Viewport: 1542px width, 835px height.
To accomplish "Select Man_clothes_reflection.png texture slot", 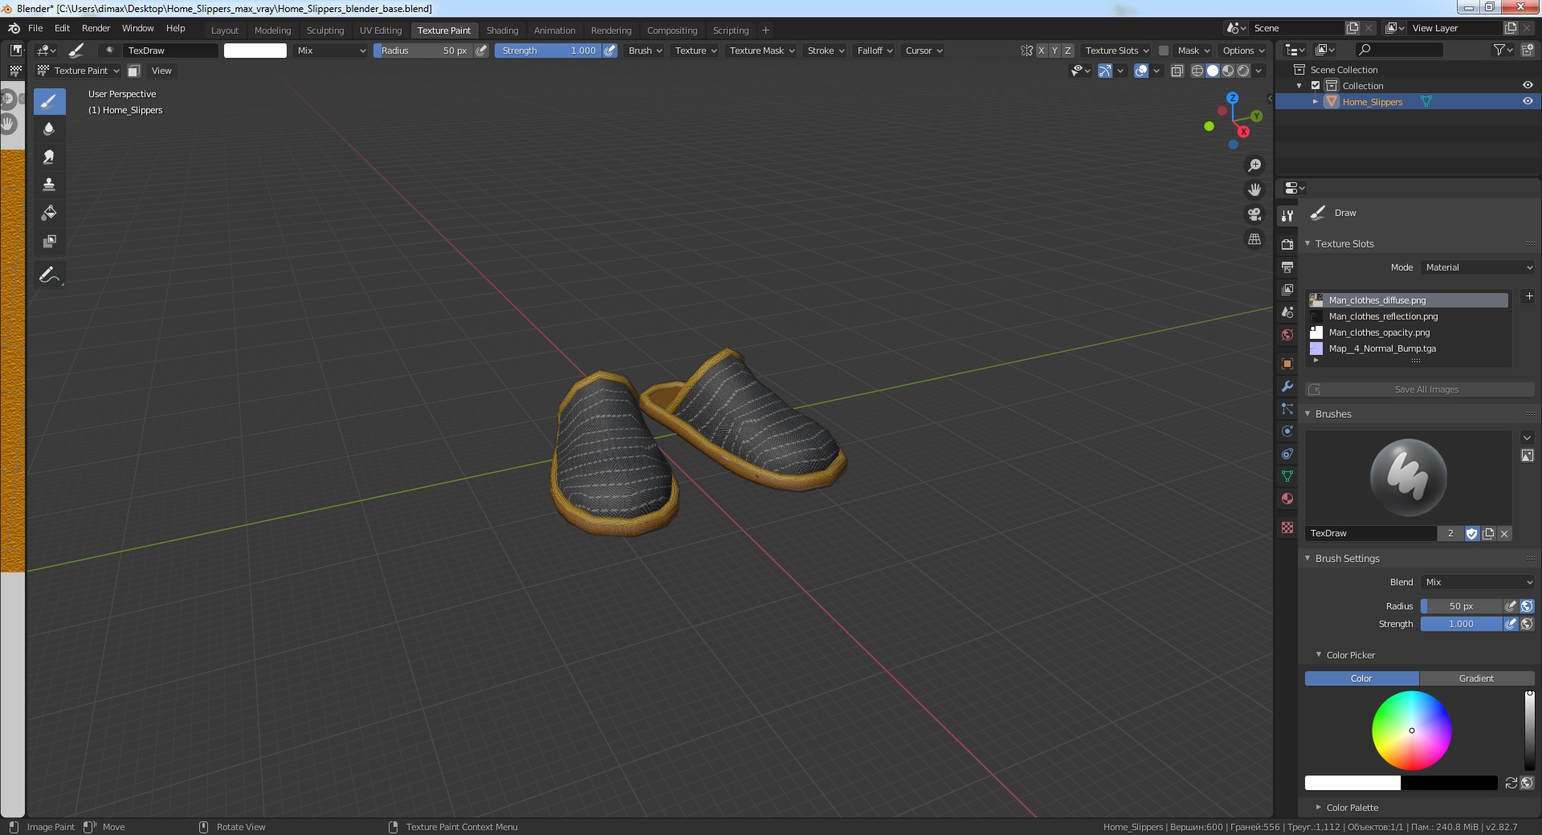I will click(x=1409, y=316).
